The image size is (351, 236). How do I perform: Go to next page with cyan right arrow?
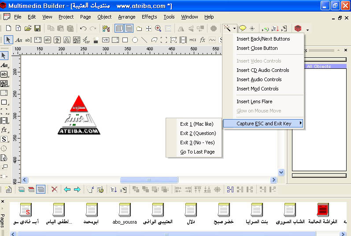pos(77,190)
